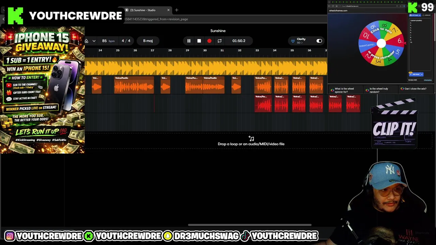Change the 4 / 4 time signature
This screenshot has width=436, height=245.
point(126,41)
